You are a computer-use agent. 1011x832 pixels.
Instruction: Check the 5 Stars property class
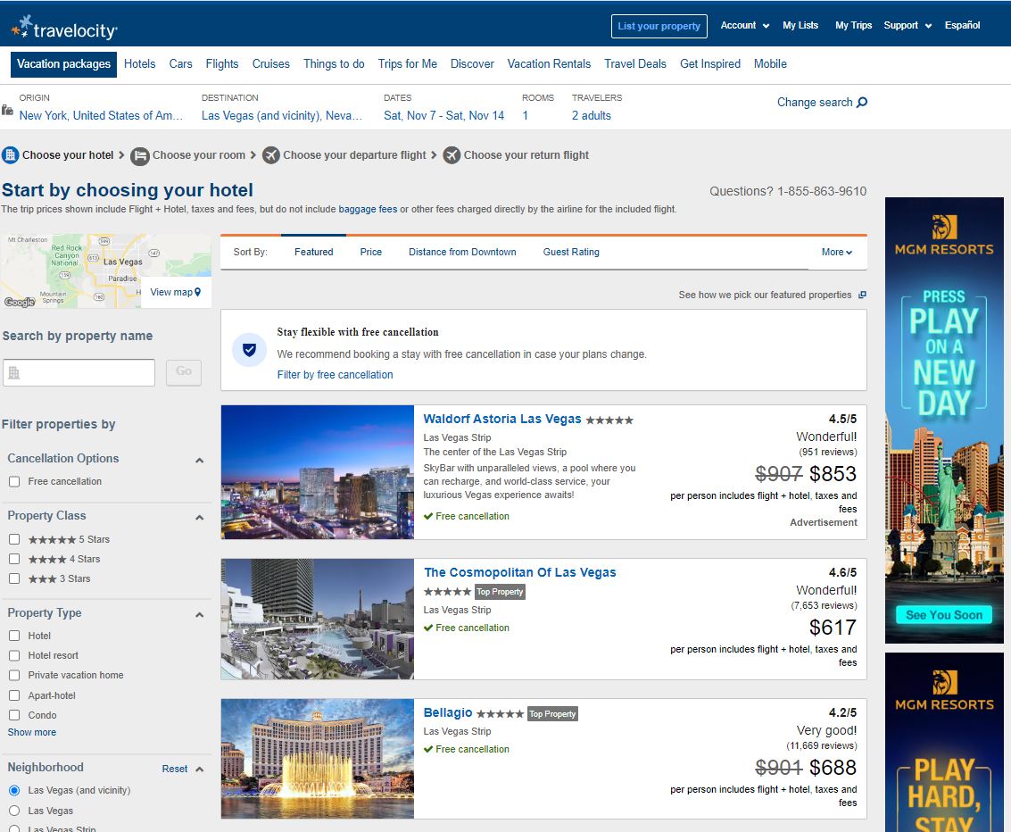pos(14,539)
